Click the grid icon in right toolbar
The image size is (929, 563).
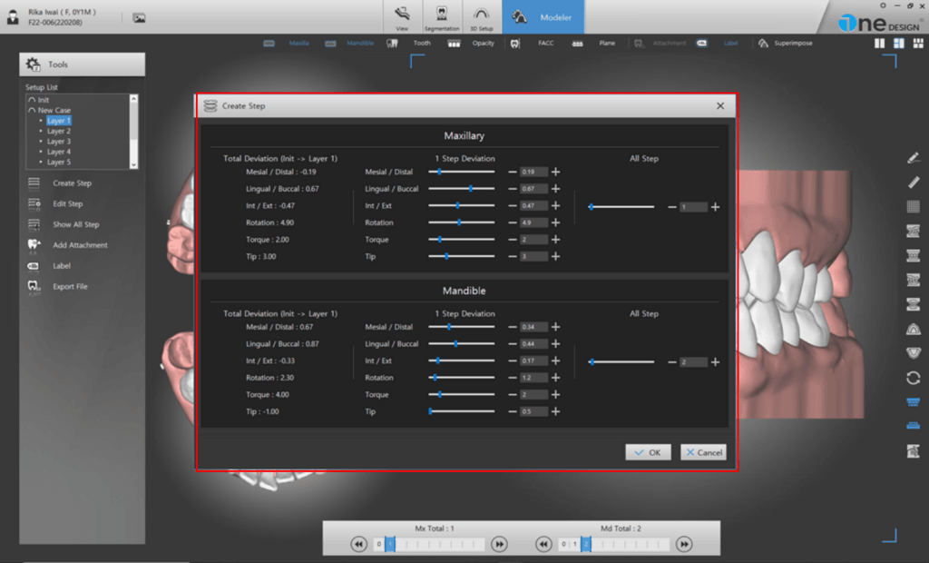(x=913, y=206)
